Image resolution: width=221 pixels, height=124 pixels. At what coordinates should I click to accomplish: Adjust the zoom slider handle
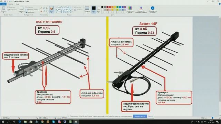213,118
